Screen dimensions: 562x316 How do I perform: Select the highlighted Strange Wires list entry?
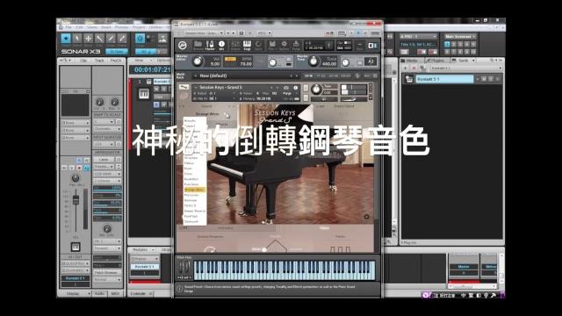click(x=195, y=190)
